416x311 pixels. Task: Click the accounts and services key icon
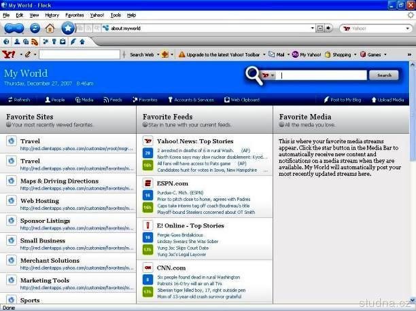(54, 41)
